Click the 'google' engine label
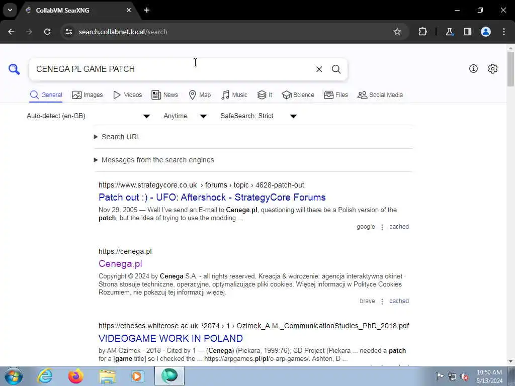The image size is (515, 386). tap(366, 227)
